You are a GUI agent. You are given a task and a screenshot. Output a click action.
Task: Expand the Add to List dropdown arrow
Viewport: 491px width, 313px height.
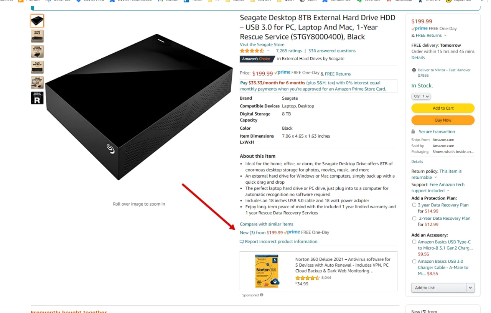pos(470,288)
